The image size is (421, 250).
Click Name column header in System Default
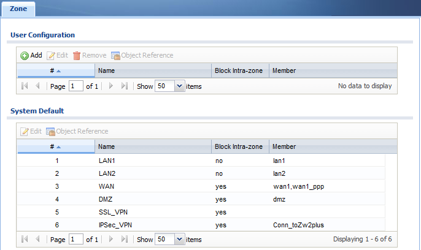pos(153,146)
